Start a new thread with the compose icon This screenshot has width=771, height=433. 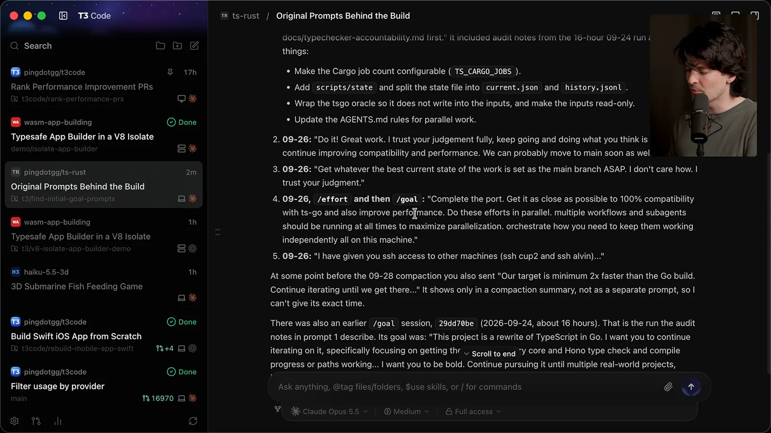pyautogui.click(x=194, y=46)
